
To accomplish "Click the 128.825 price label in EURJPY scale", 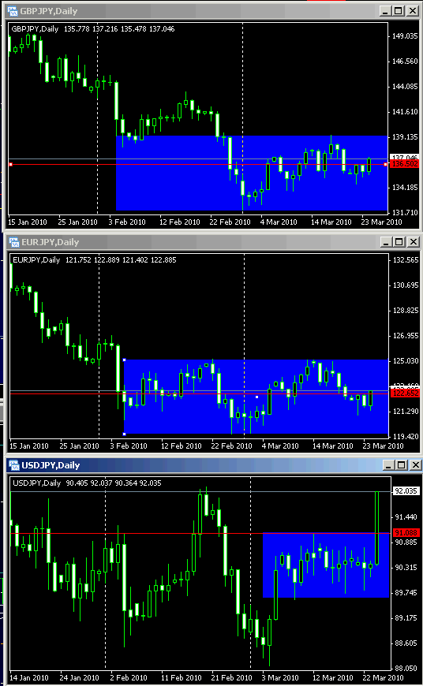I will (406, 310).
